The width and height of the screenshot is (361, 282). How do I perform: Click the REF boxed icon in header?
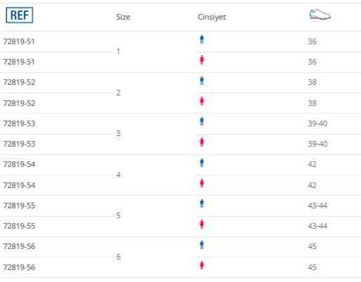click(20, 15)
